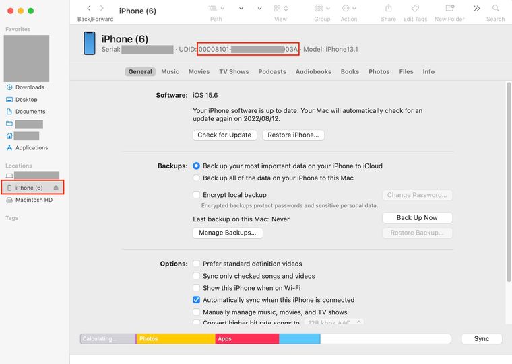Switch to the Books tab
512x364 pixels.
tap(350, 72)
